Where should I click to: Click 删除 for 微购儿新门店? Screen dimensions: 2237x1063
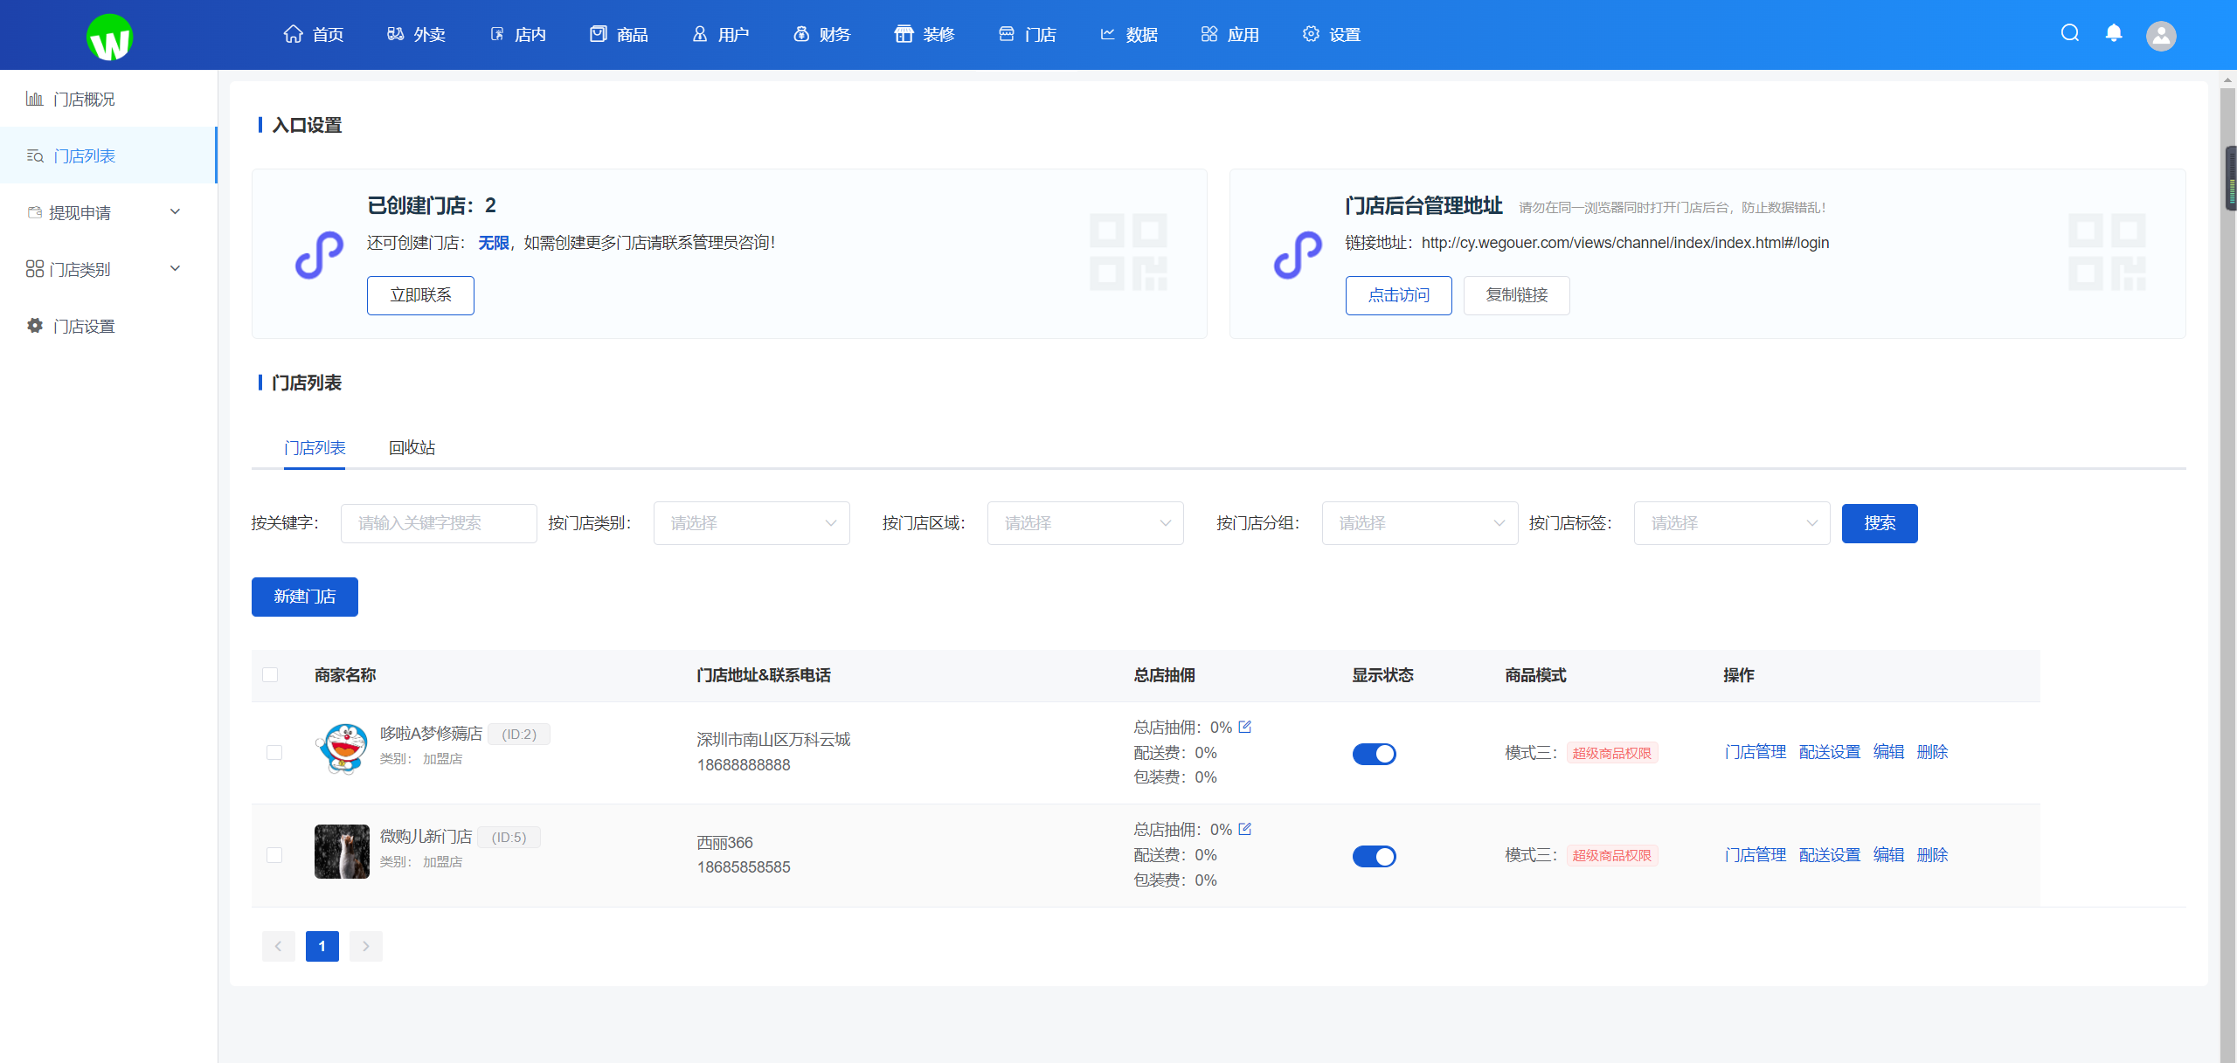pyautogui.click(x=1932, y=855)
